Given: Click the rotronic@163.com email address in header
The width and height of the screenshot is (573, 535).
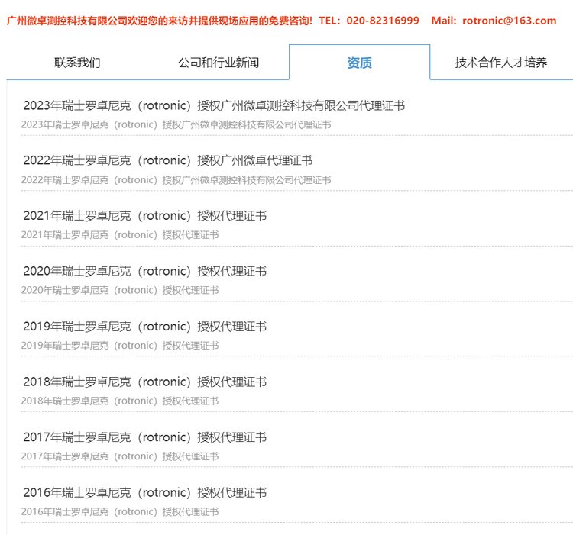Looking at the screenshot, I should tap(510, 21).
